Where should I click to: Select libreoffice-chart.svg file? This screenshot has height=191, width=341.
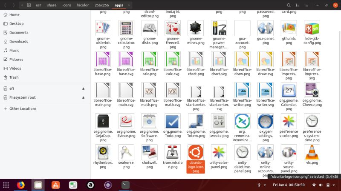point(219,59)
